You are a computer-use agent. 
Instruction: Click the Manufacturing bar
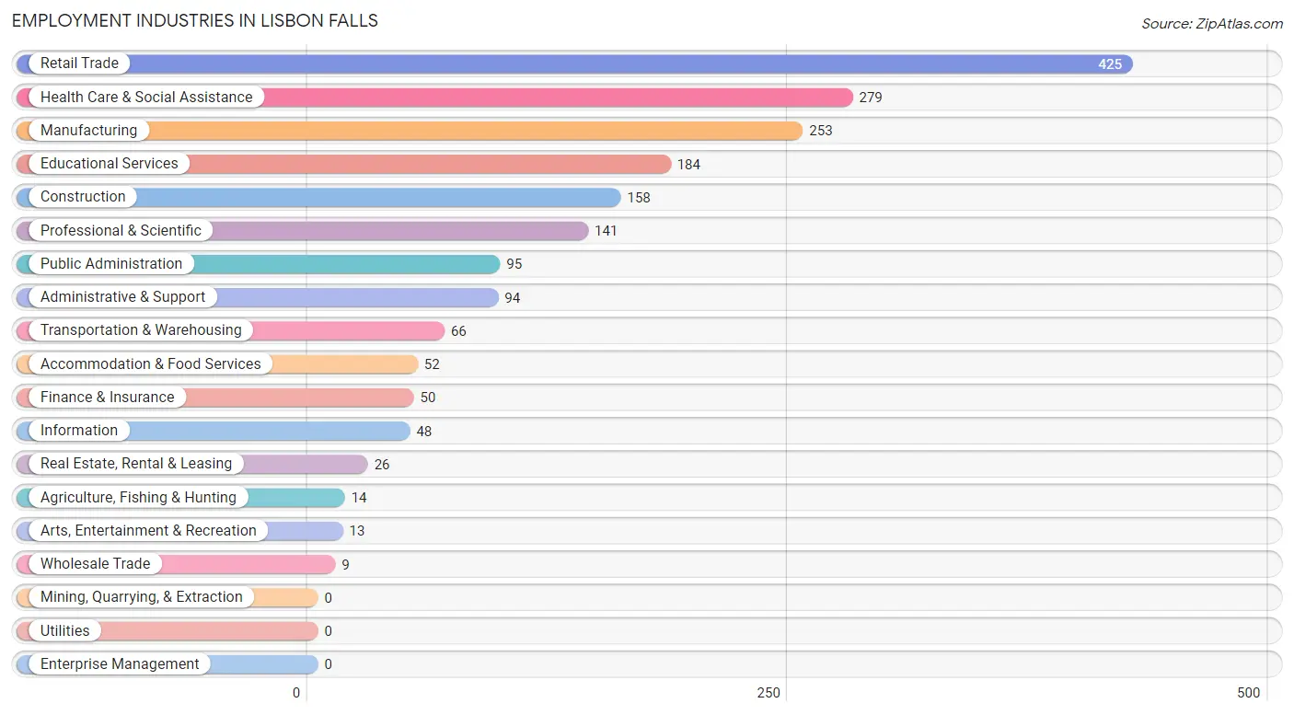pos(410,131)
